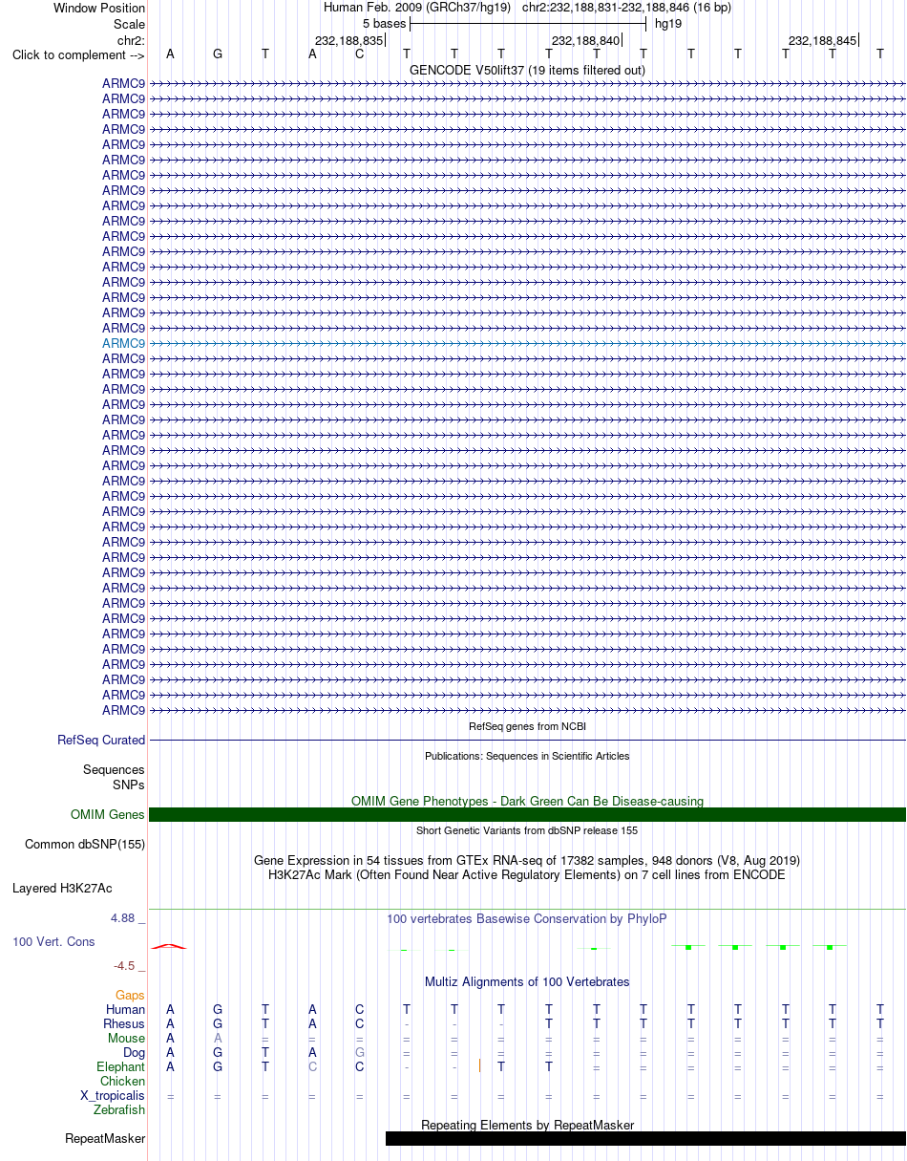Image resolution: width=907 pixels, height=1161 pixels.
Task: Click the Common dbSNP(155) label
Action: [x=85, y=844]
